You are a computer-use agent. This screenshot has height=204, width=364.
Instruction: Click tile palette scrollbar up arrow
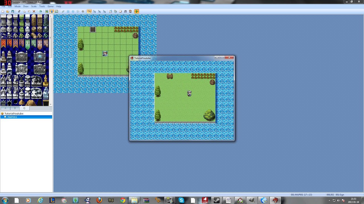click(51, 16)
